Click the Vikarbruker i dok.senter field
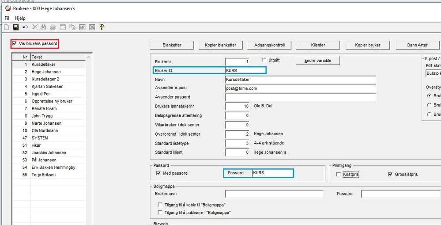Viewport: 441px width, 225px height. point(237,125)
